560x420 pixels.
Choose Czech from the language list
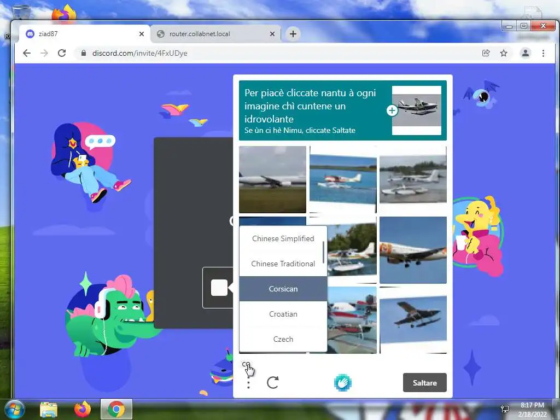283,339
